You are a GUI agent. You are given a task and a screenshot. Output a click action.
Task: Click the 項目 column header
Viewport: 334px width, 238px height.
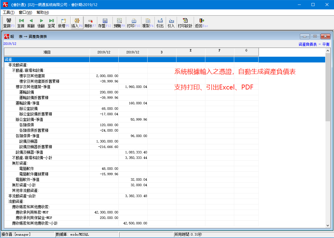(47, 52)
